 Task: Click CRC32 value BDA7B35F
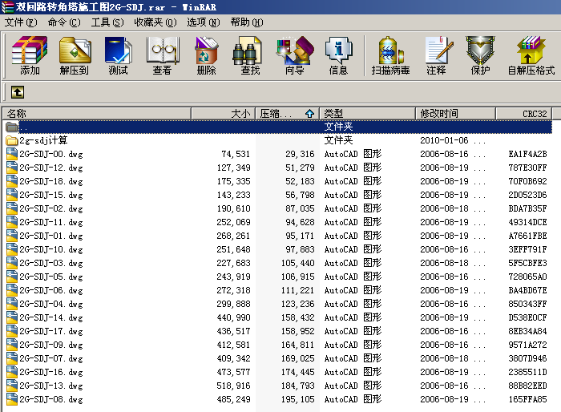point(527,208)
